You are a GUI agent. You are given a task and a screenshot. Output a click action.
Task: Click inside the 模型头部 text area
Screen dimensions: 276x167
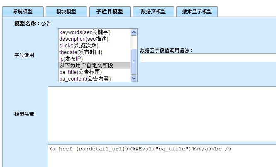click(x=162, y=114)
